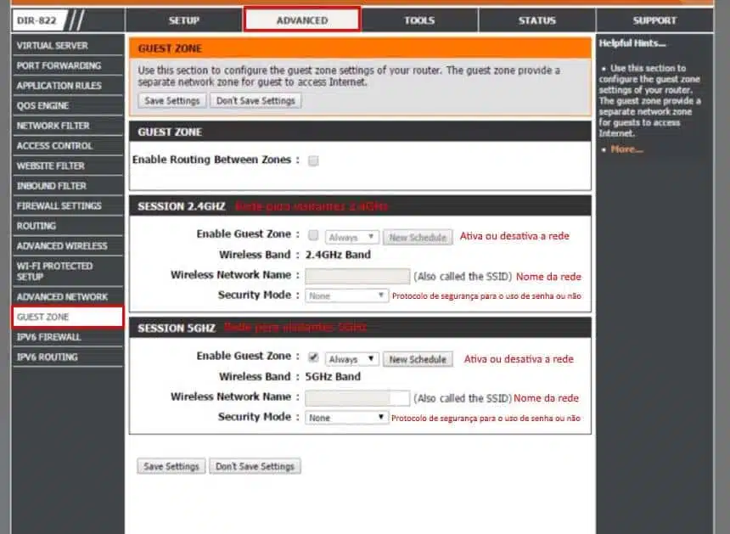Select Access Control in sidebar
This screenshot has width=730, height=534.
click(68, 146)
